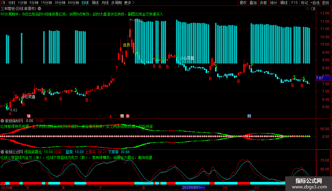Click 返回 to go back
Image resolution: width=332 pixels, height=191 pixels.
(x=326, y=3)
